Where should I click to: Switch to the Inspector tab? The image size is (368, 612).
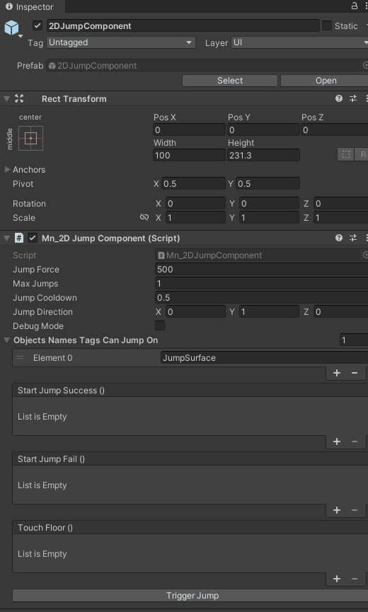[33, 6]
